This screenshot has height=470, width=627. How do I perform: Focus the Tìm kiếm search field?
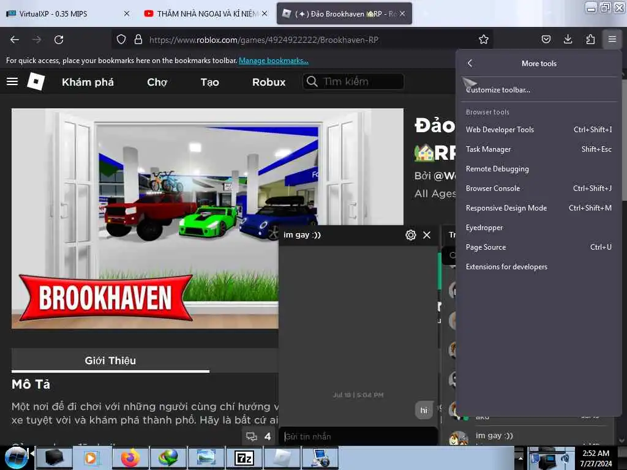(x=353, y=81)
